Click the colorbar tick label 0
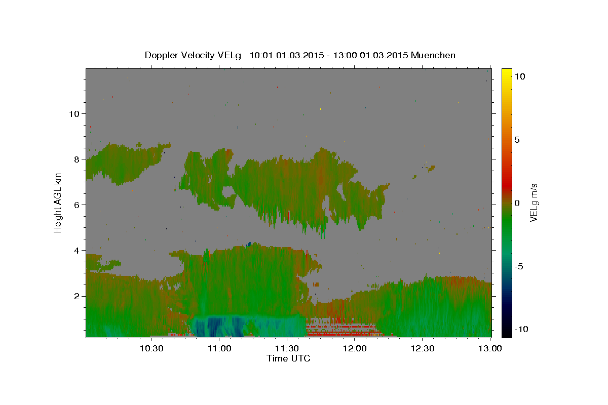The height and width of the screenshot is (405, 608). coord(517,203)
